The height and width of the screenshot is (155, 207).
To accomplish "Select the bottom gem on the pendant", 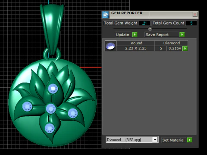I will click(x=50, y=128).
